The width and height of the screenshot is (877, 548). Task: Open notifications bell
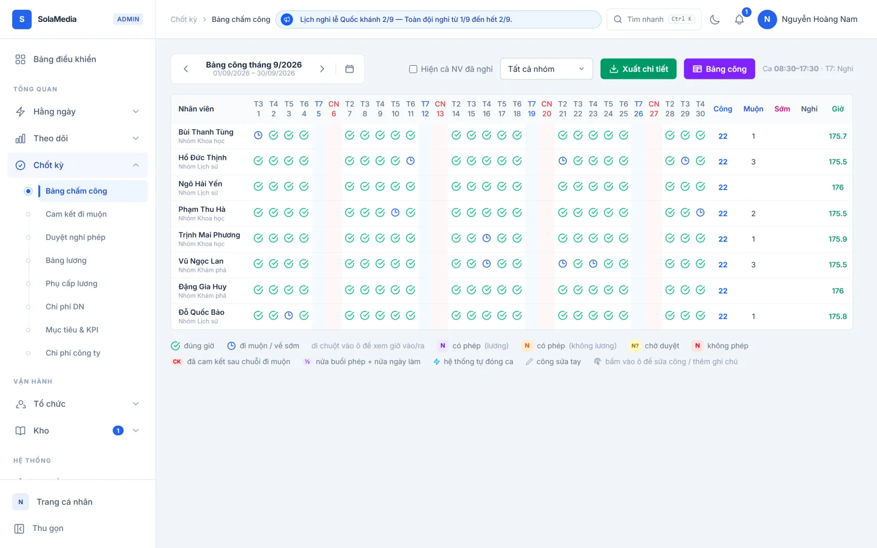(739, 19)
